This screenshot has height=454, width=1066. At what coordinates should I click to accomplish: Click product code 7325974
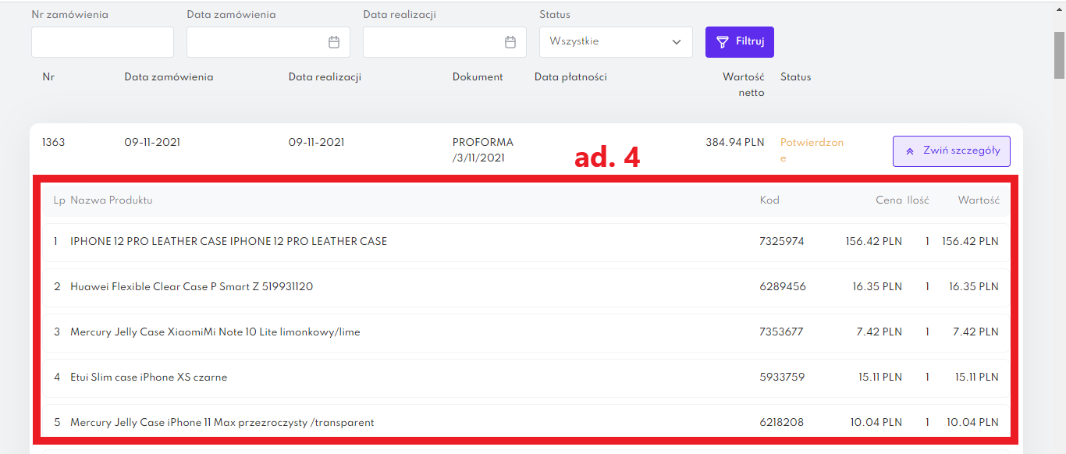point(781,242)
